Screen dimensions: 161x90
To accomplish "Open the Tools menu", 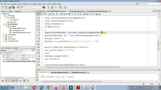I will (x=49, y=4).
